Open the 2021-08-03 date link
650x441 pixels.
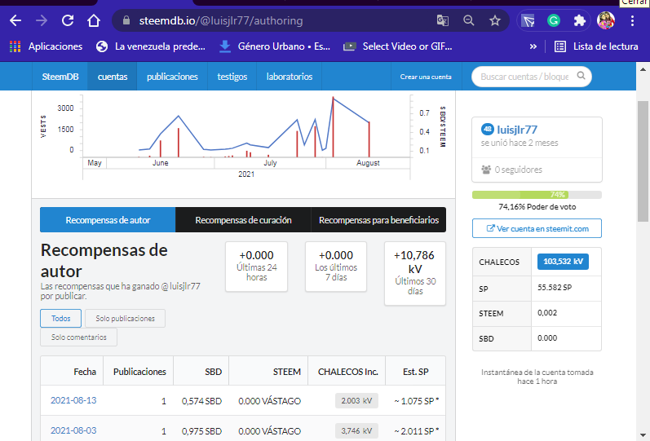click(x=73, y=430)
